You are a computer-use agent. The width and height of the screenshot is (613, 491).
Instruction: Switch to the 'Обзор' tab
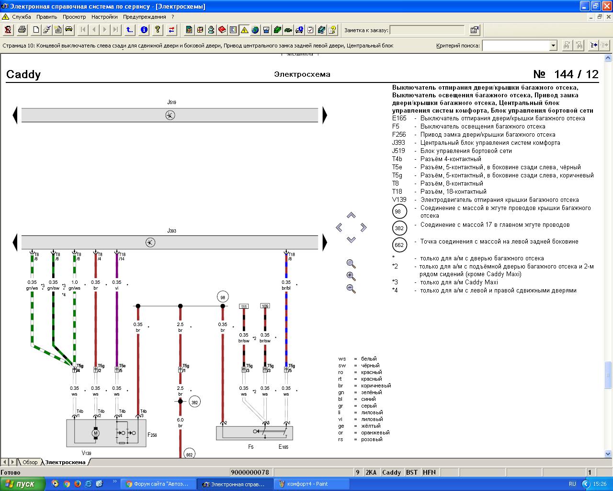coord(30,462)
